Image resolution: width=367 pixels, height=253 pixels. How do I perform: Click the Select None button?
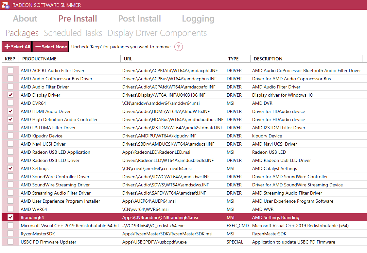[51, 47]
